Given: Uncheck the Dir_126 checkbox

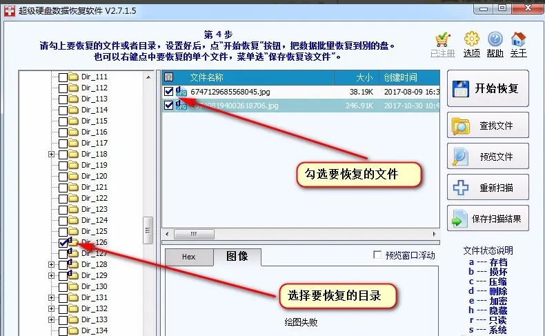Looking at the screenshot, I should [63, 243].
